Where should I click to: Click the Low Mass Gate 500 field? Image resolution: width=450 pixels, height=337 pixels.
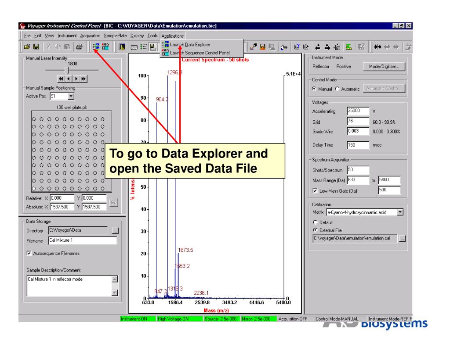(x=389, y=190)
